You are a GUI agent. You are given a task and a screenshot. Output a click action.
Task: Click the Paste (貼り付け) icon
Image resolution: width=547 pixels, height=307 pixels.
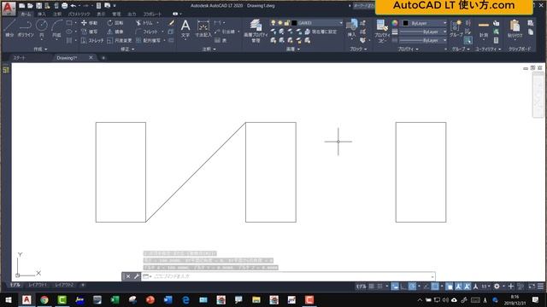[515, 28]
